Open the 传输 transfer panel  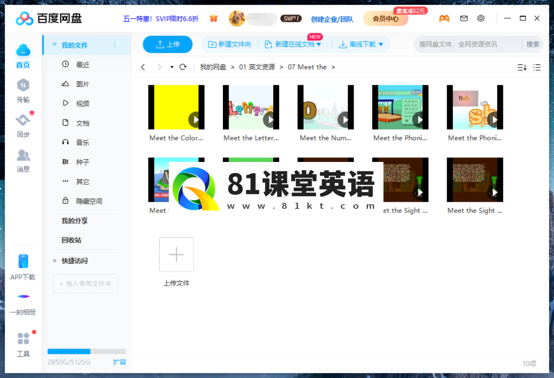pyautogui.click(x=23, y=91)
